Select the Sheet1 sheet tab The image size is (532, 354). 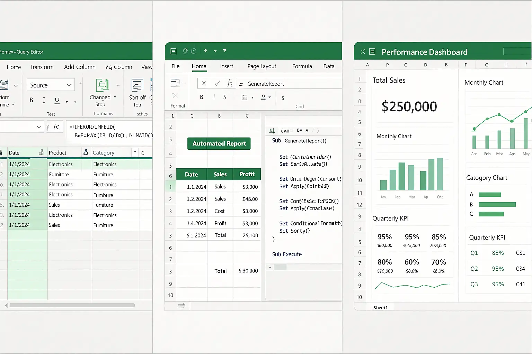click(x=380, y=307)
